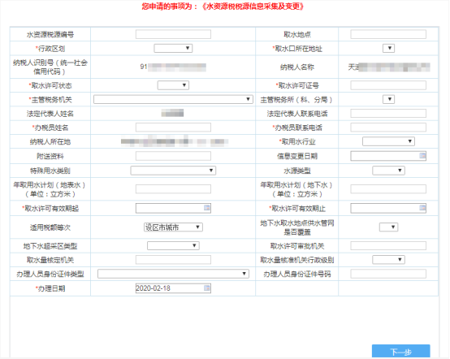
Task: Focus the 取水许可审批机关 input field
Action: [x=388, y=245]
